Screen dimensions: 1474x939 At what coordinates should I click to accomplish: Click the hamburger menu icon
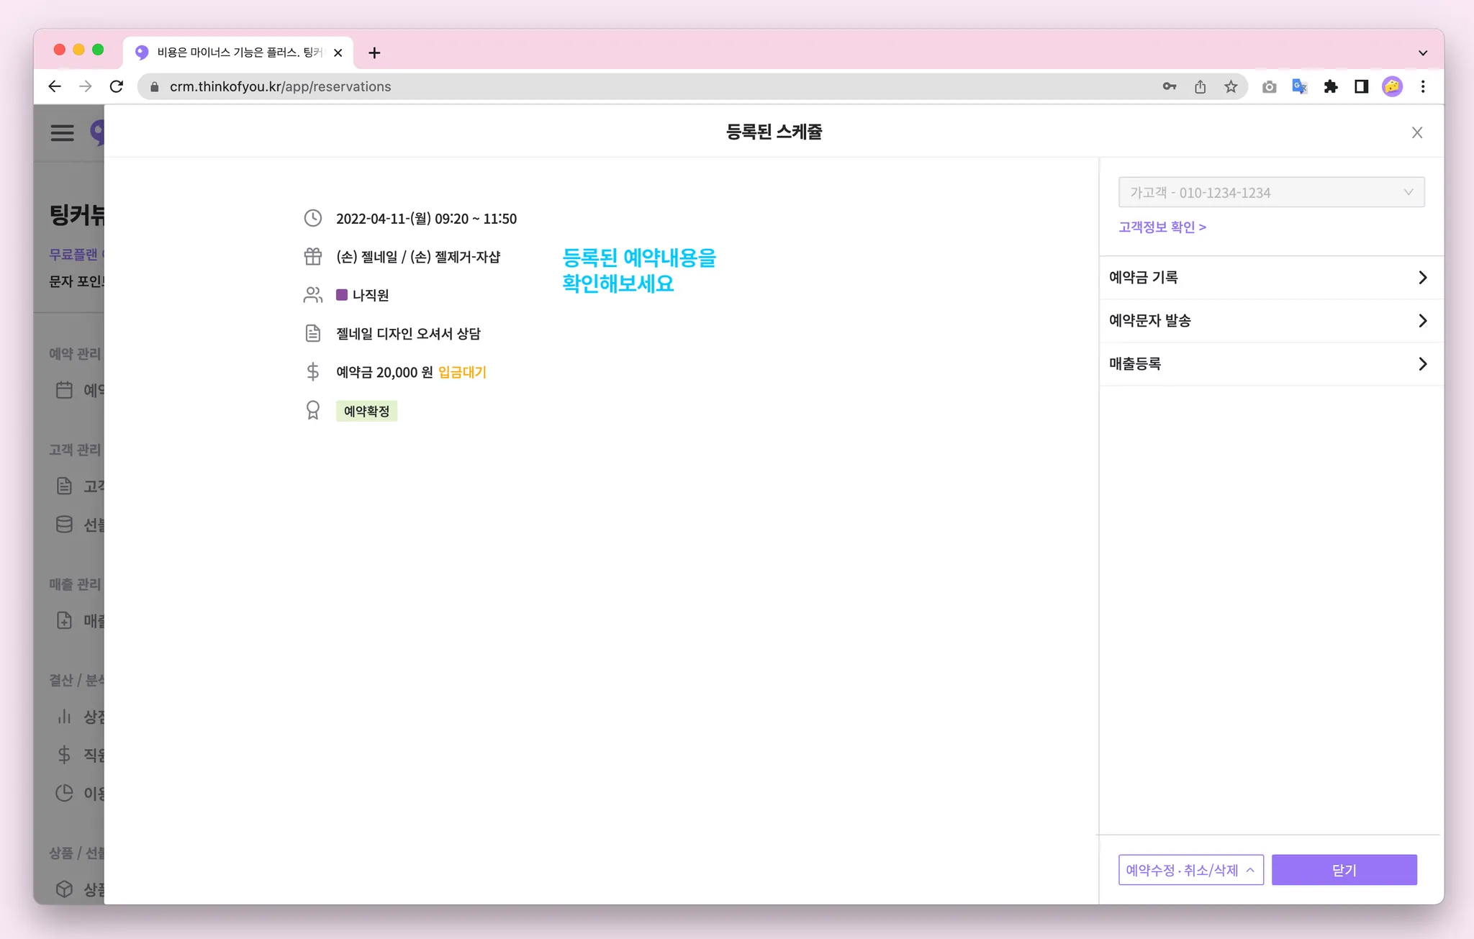click(x=63, y=132)
